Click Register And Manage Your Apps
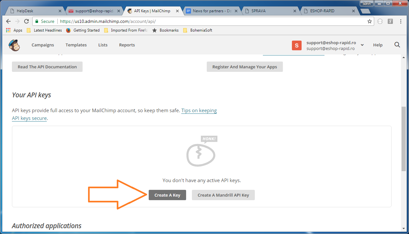The image size is (409, 234). pyautogui.click(x=245, y=67)
